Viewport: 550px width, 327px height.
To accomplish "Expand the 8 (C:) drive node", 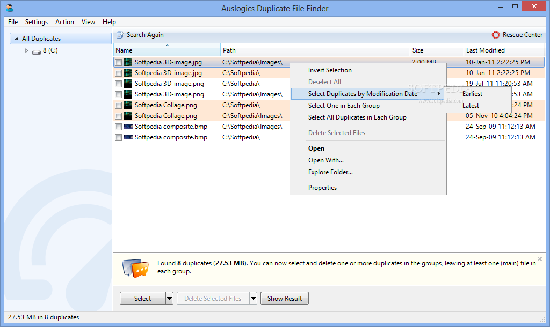I will (x=26, y=51).
